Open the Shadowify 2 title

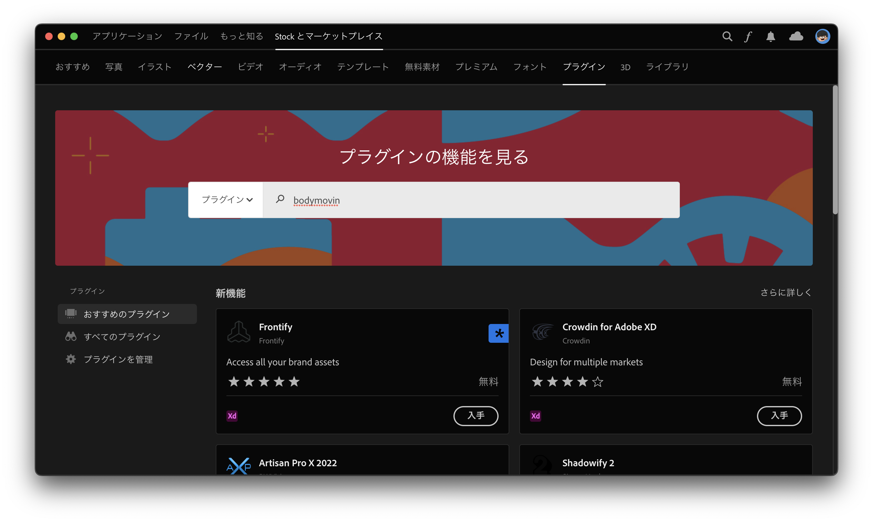point(588,463)
